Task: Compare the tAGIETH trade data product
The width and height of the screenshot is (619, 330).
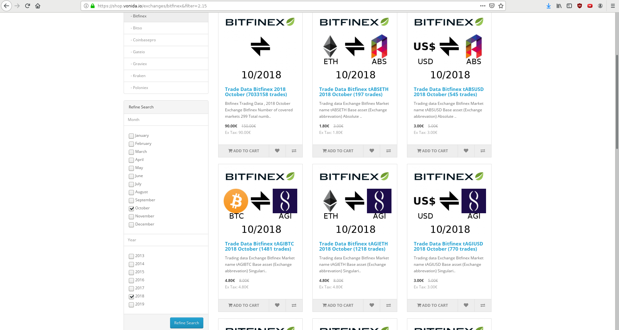Action: [x=389, y=305]
